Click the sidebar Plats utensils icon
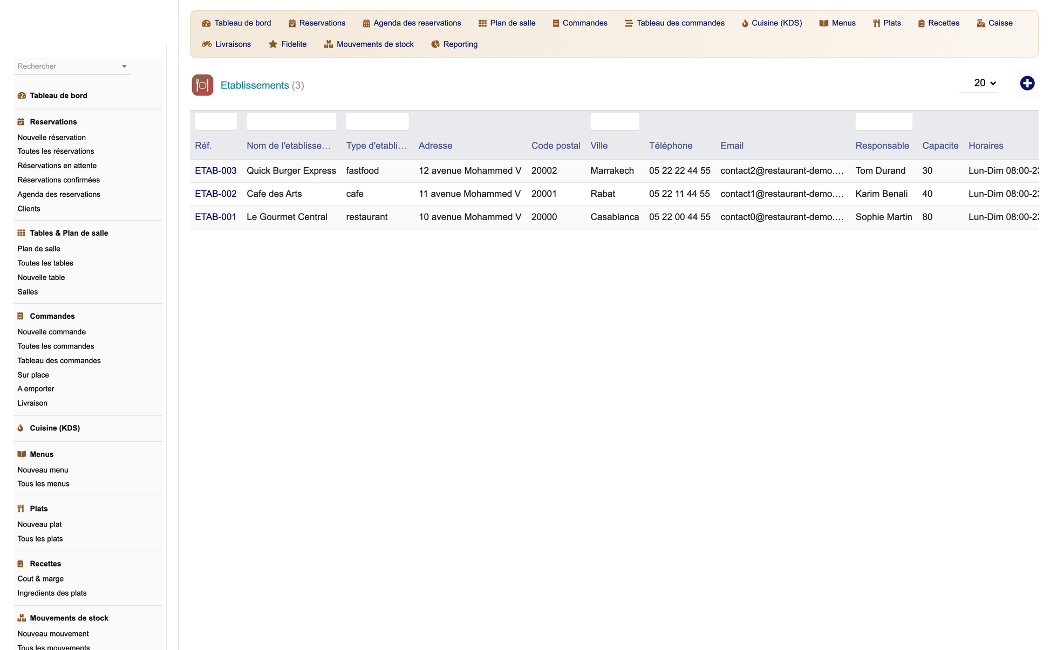 click(21, 509)
